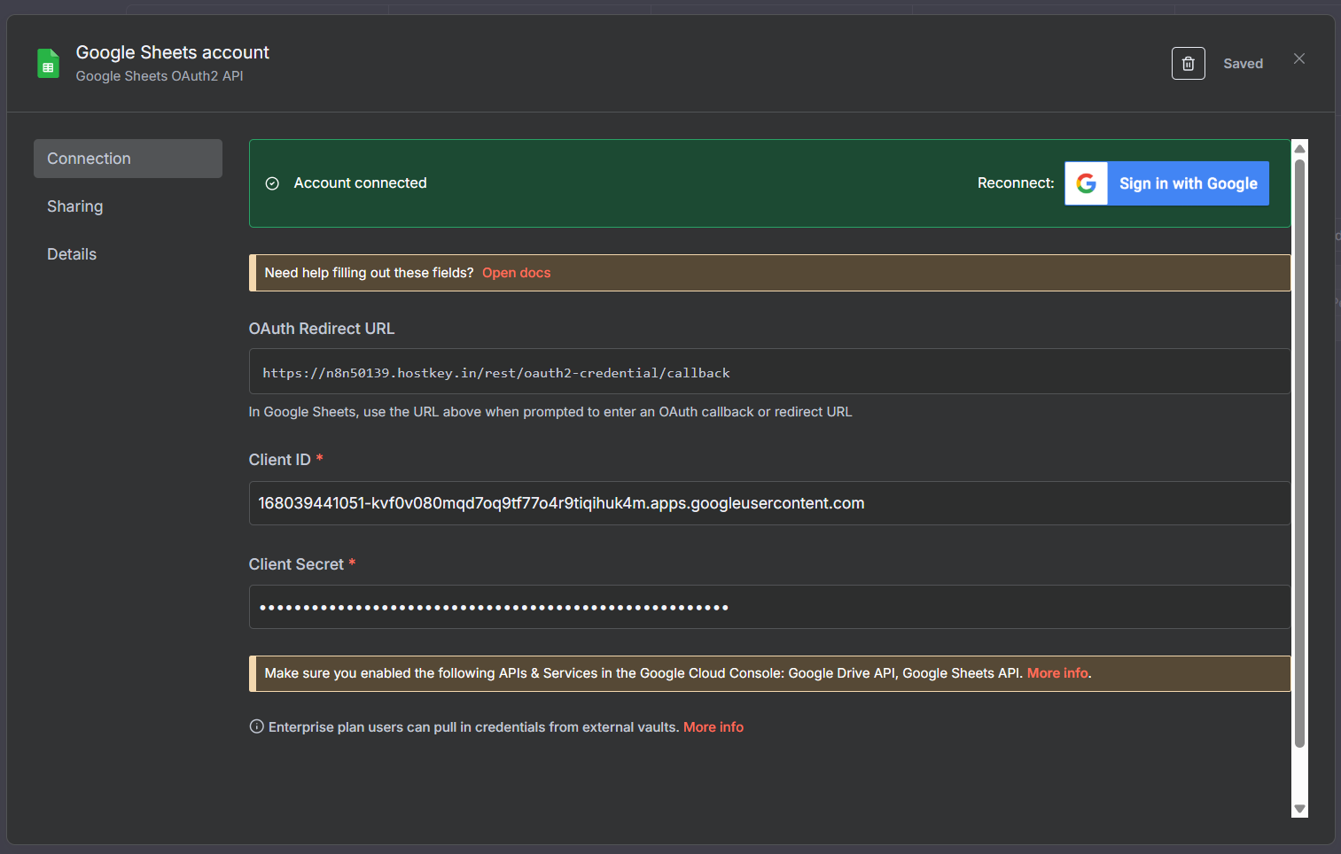Open the Details tab
The image size is (1341, 854).
(72, 254)
